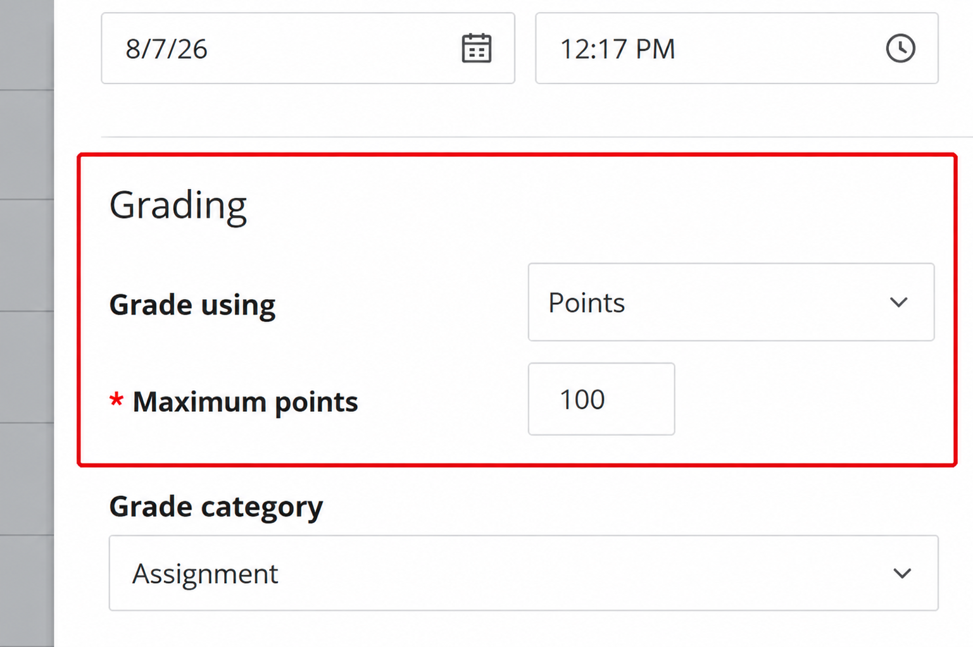Open the Points grading type combo box
Viewport: 973px width, 647px height.
pos(731,302)
